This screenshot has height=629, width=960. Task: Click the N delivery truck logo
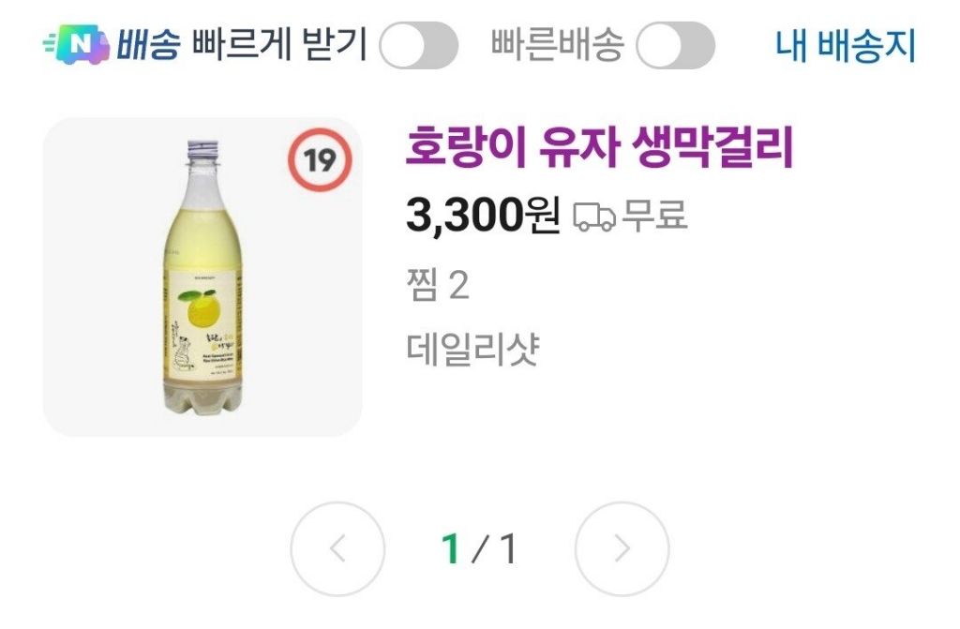77,44
